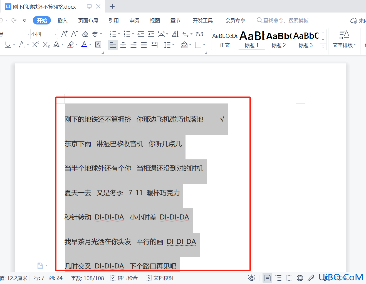Align text left

pos(113,45)
